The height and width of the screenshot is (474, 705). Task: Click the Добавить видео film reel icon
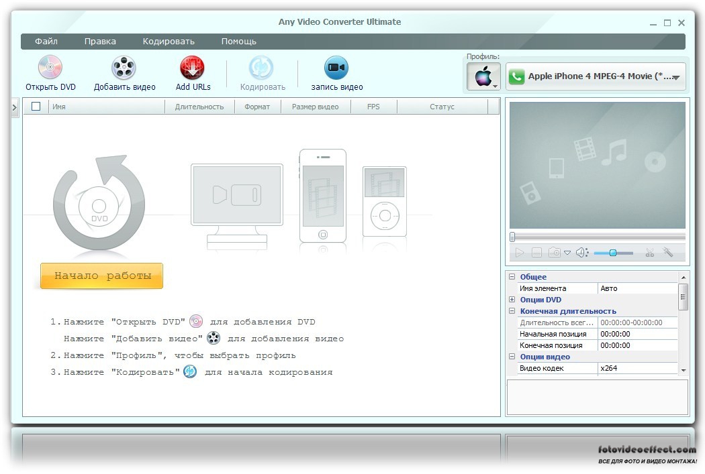click(124, 67)
